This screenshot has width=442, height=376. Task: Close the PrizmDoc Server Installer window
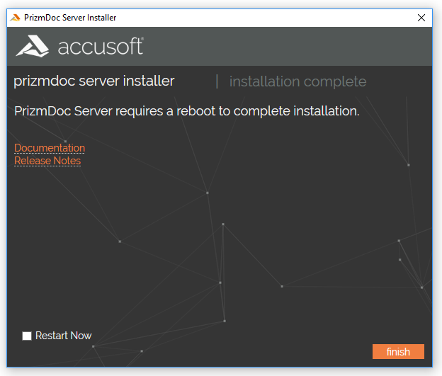tap(421, 18)
